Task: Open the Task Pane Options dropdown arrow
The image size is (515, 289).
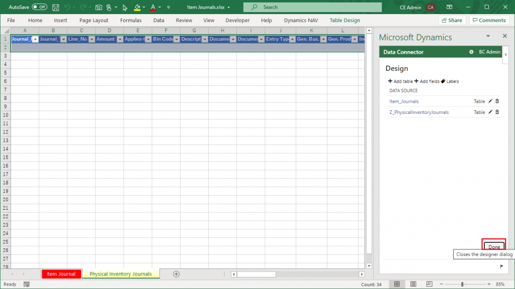Action: [488, 36]
